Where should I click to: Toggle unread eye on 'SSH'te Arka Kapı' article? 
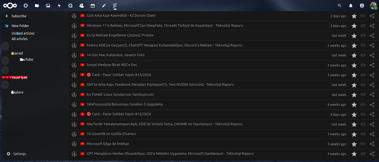click(363, 85)
